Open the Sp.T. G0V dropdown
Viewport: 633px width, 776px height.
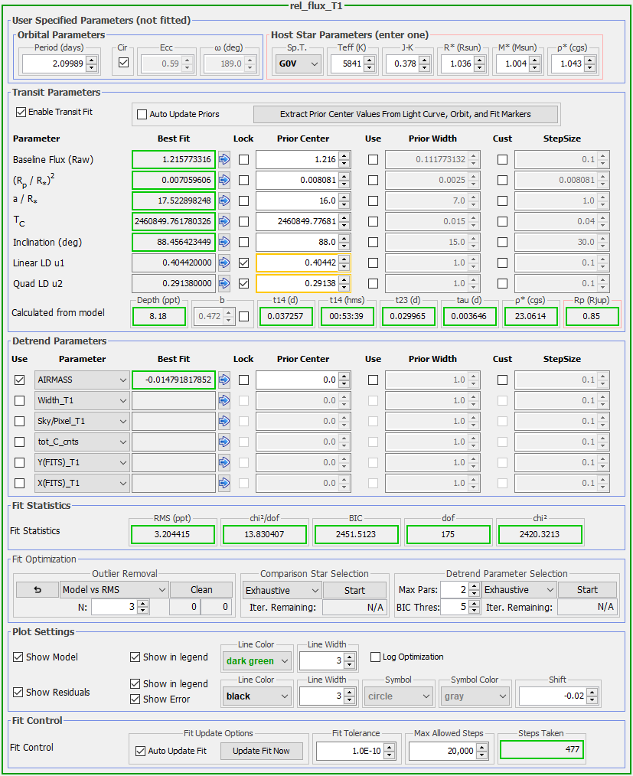[x=297, y=65]
